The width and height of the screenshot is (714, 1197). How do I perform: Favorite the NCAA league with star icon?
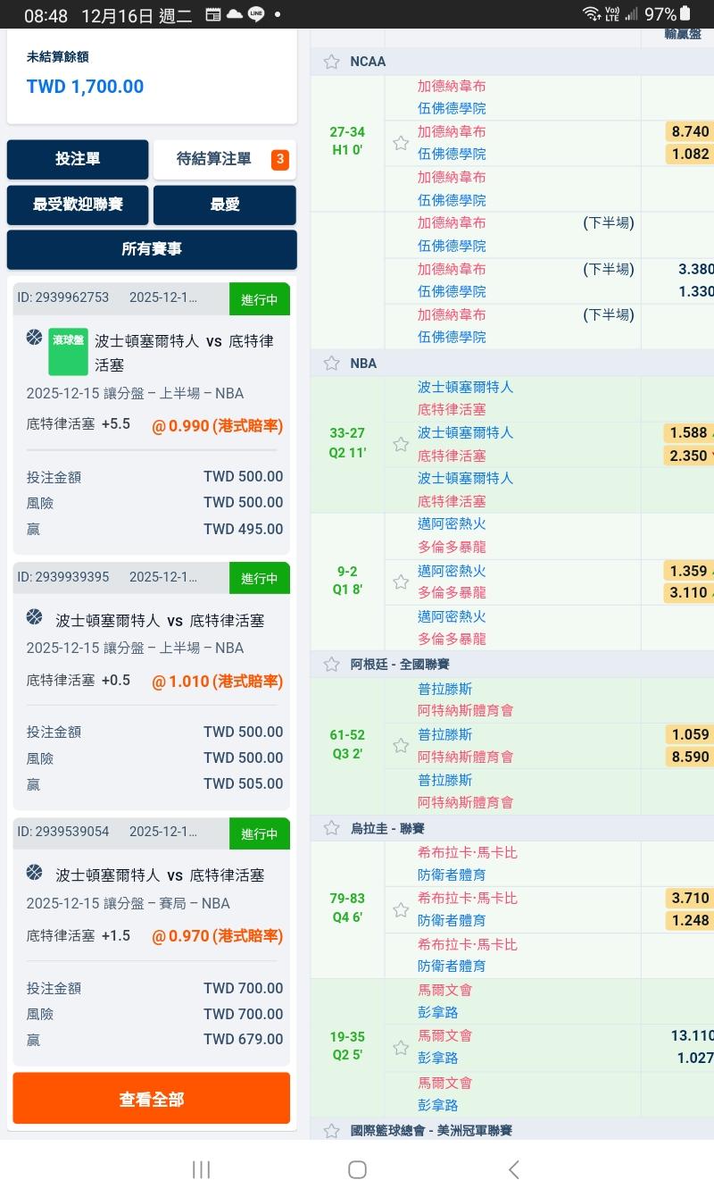(332, 62)
